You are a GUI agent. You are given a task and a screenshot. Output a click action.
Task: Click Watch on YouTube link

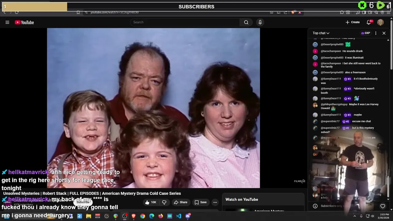pyautogui.click(x=242, y=200)
